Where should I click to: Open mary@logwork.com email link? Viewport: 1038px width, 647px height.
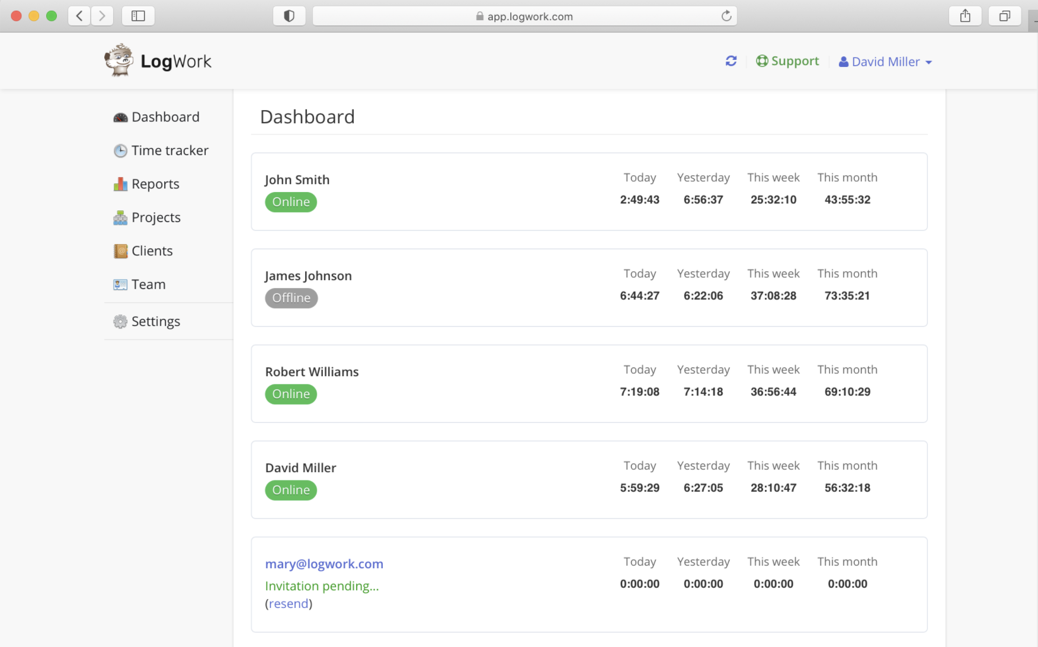point(323,563)
